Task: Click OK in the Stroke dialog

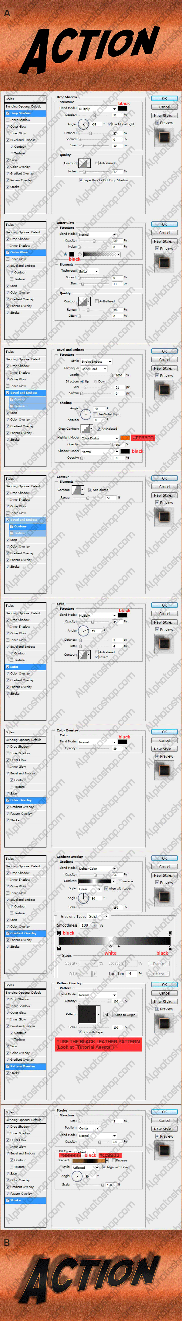Action: (164, 1112)
